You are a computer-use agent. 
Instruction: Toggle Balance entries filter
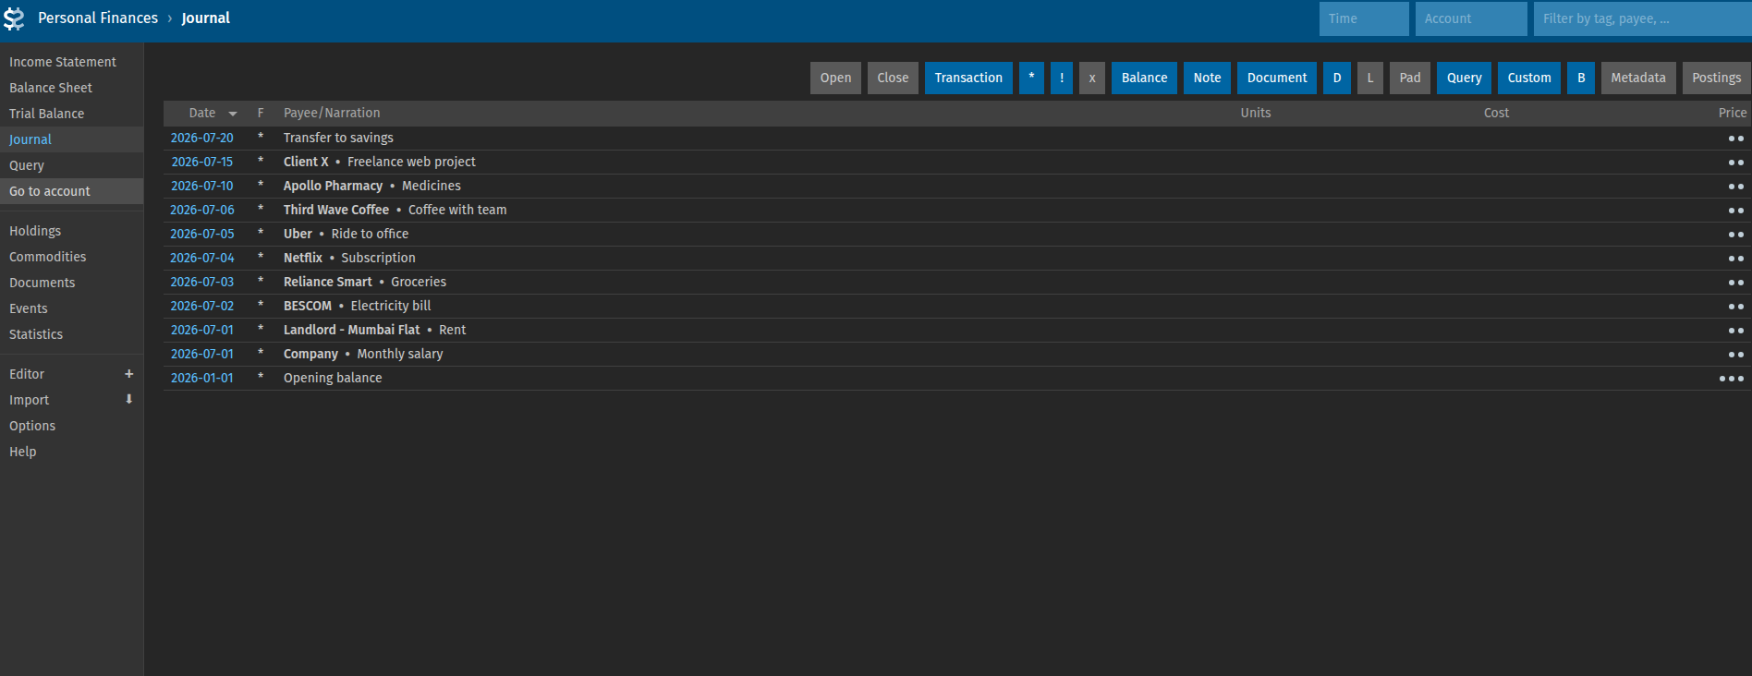[x=1145, y=78]
